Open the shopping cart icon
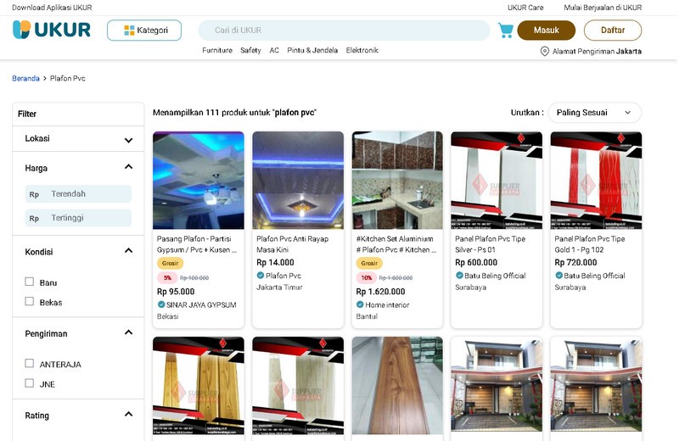This screenshot has width=679, height=441. tap(505, 31)
